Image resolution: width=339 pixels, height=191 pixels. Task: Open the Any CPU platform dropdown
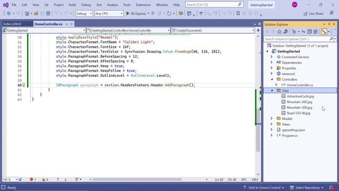109,13
